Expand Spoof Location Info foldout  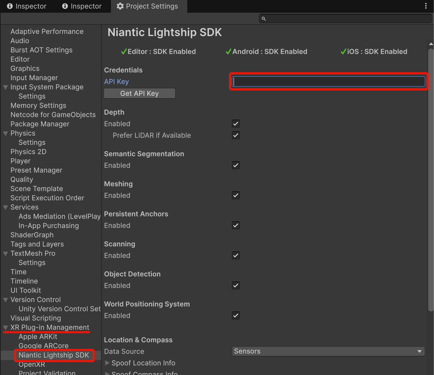click(x=107, y=363)
